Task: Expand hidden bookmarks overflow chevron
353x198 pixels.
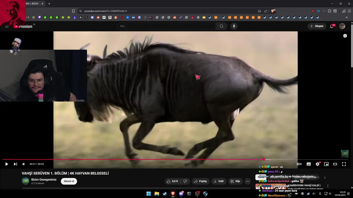Action: 347,17
